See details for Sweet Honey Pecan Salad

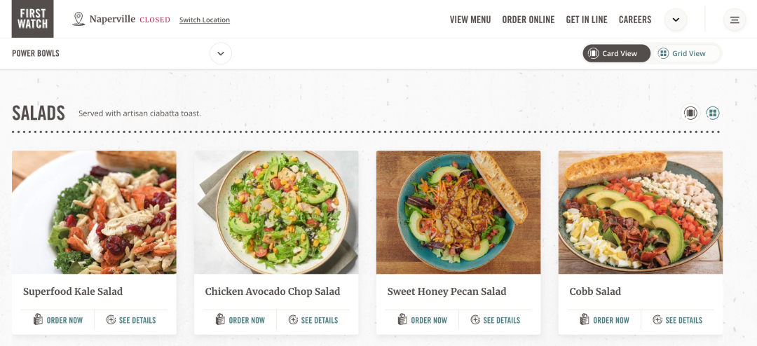tap(501, 320)
